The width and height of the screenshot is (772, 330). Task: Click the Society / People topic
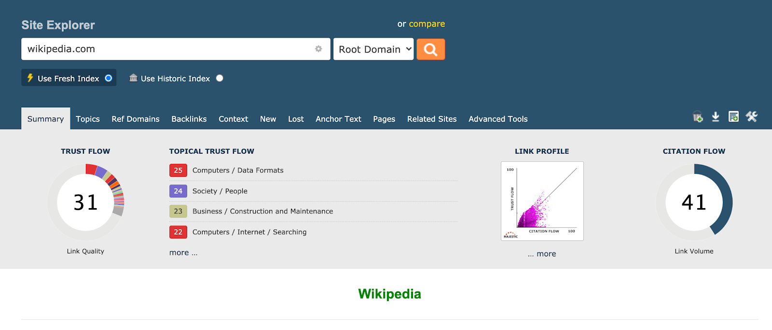(x=220, y=191)
